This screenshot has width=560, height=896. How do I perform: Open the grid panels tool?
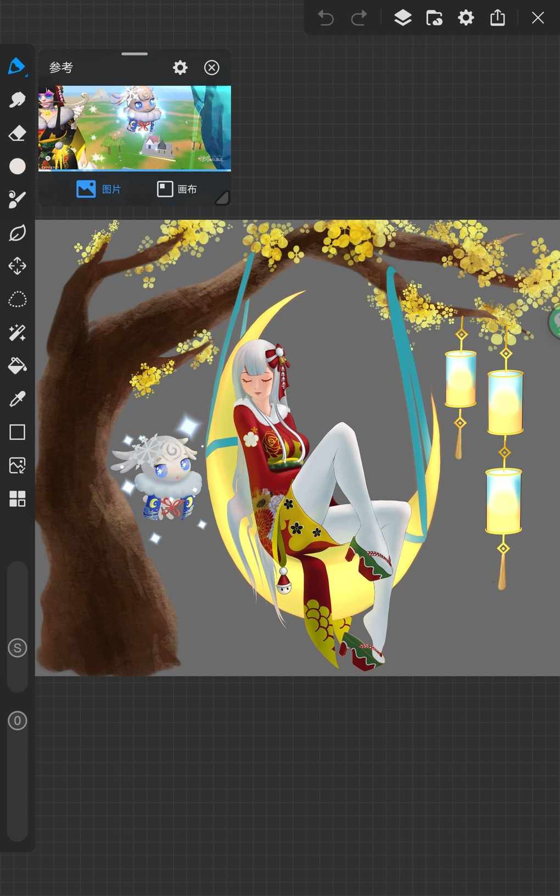(17, 499)
